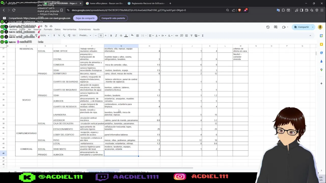Show all comments panel
This screenshot has width=326, height=183.
[x=276, y=27]
